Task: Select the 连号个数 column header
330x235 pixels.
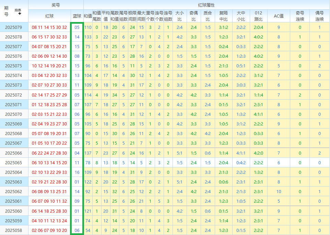Action: [159, 16]
